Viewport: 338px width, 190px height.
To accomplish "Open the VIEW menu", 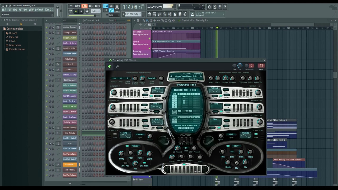I will [x=31, y=10].
